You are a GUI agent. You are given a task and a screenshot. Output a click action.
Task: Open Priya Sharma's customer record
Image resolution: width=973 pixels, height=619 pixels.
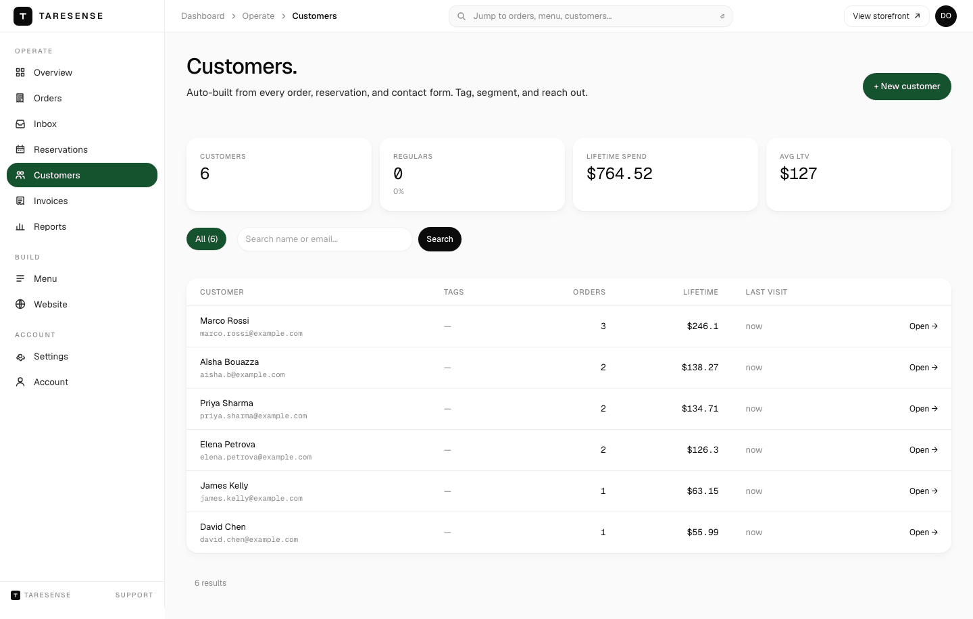[923, 409]
